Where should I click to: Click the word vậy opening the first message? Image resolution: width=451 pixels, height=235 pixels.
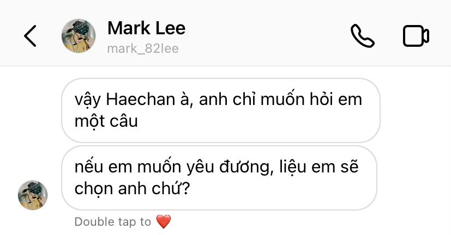88,101
